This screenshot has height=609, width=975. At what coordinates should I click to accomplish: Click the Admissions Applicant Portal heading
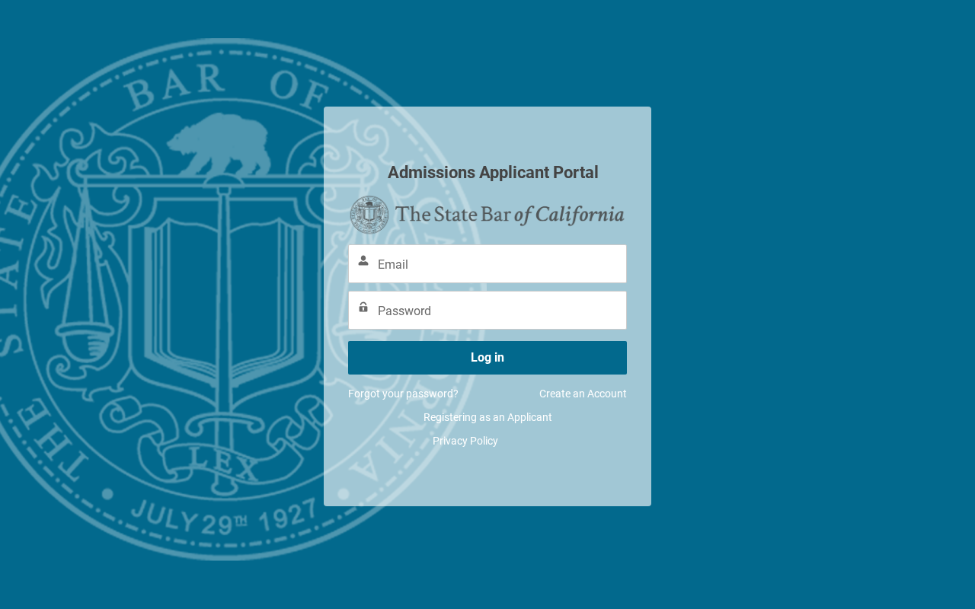pos(493,173)
